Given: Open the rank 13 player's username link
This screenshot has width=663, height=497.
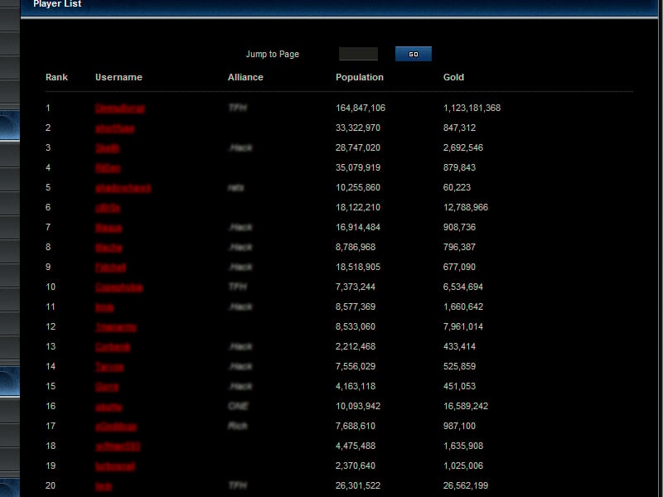Looking at the screenshot, I should tap(113, 346).
